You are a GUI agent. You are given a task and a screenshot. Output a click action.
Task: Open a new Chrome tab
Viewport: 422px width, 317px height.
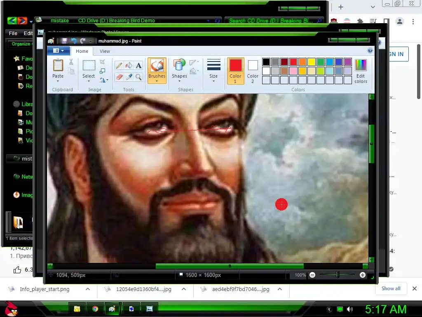[341, 7]
